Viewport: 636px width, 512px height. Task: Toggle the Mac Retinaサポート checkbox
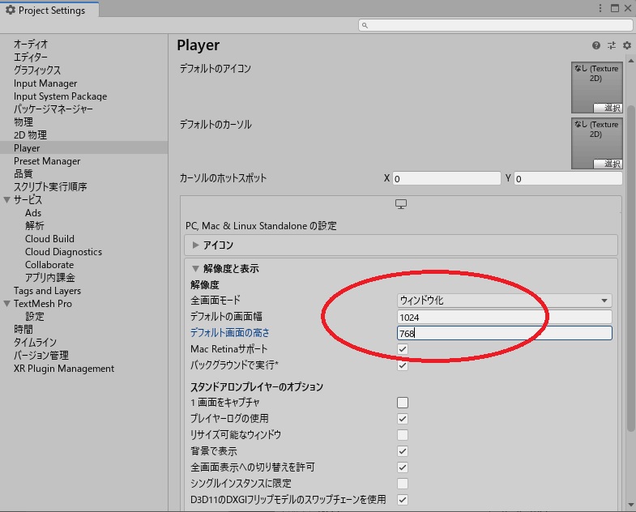(x=403, y=349)
